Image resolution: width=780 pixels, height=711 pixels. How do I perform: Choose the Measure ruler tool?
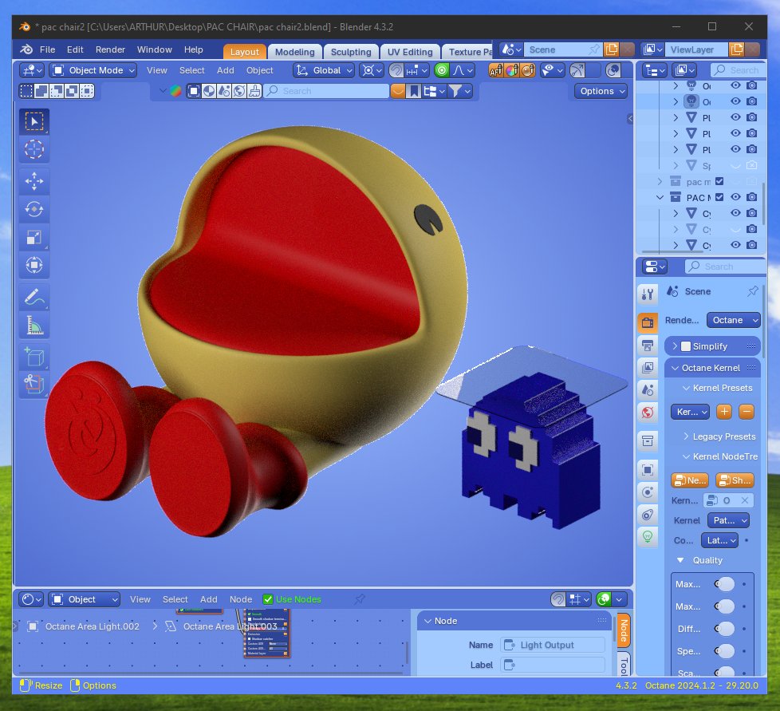(33, 326)
